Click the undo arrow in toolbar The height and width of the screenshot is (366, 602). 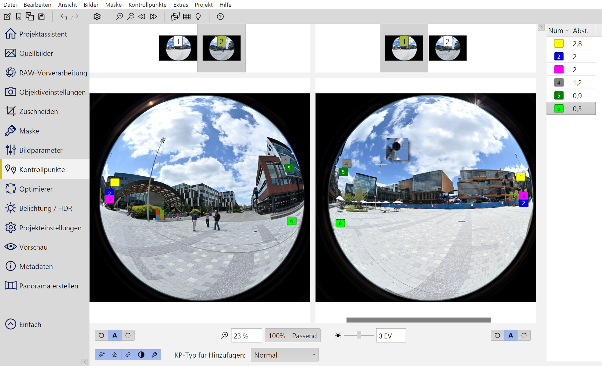click(63, 17)
